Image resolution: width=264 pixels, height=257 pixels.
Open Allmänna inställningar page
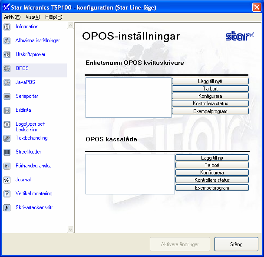click(x=37, y=40)
